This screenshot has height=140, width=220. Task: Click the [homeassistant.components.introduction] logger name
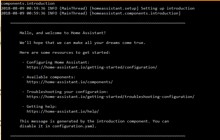click(135, 13)
